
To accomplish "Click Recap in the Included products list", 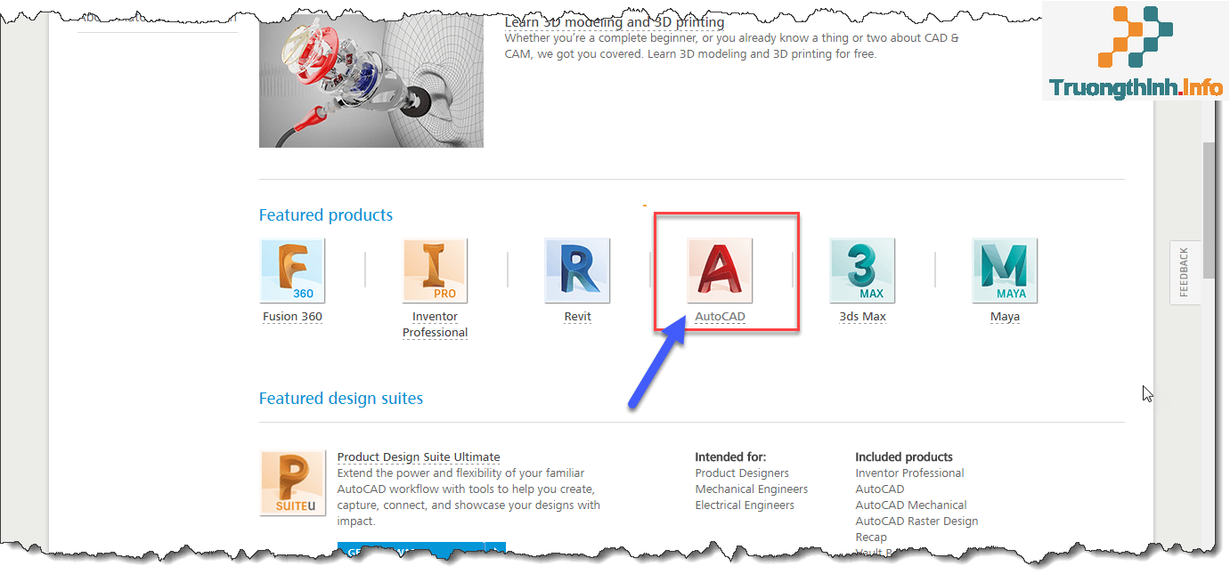I will [x=871, y=538].
